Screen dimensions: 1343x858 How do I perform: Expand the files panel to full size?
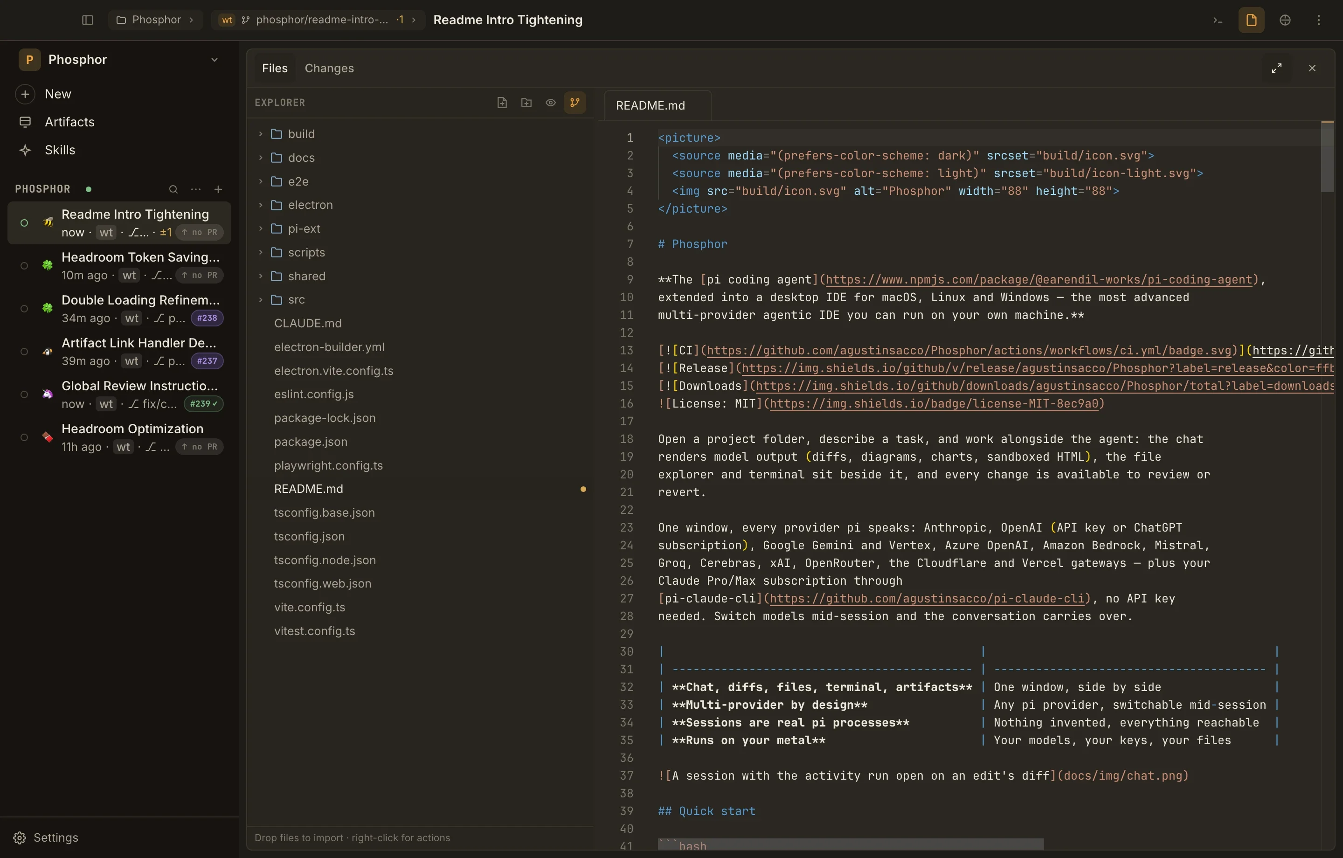1277,68
